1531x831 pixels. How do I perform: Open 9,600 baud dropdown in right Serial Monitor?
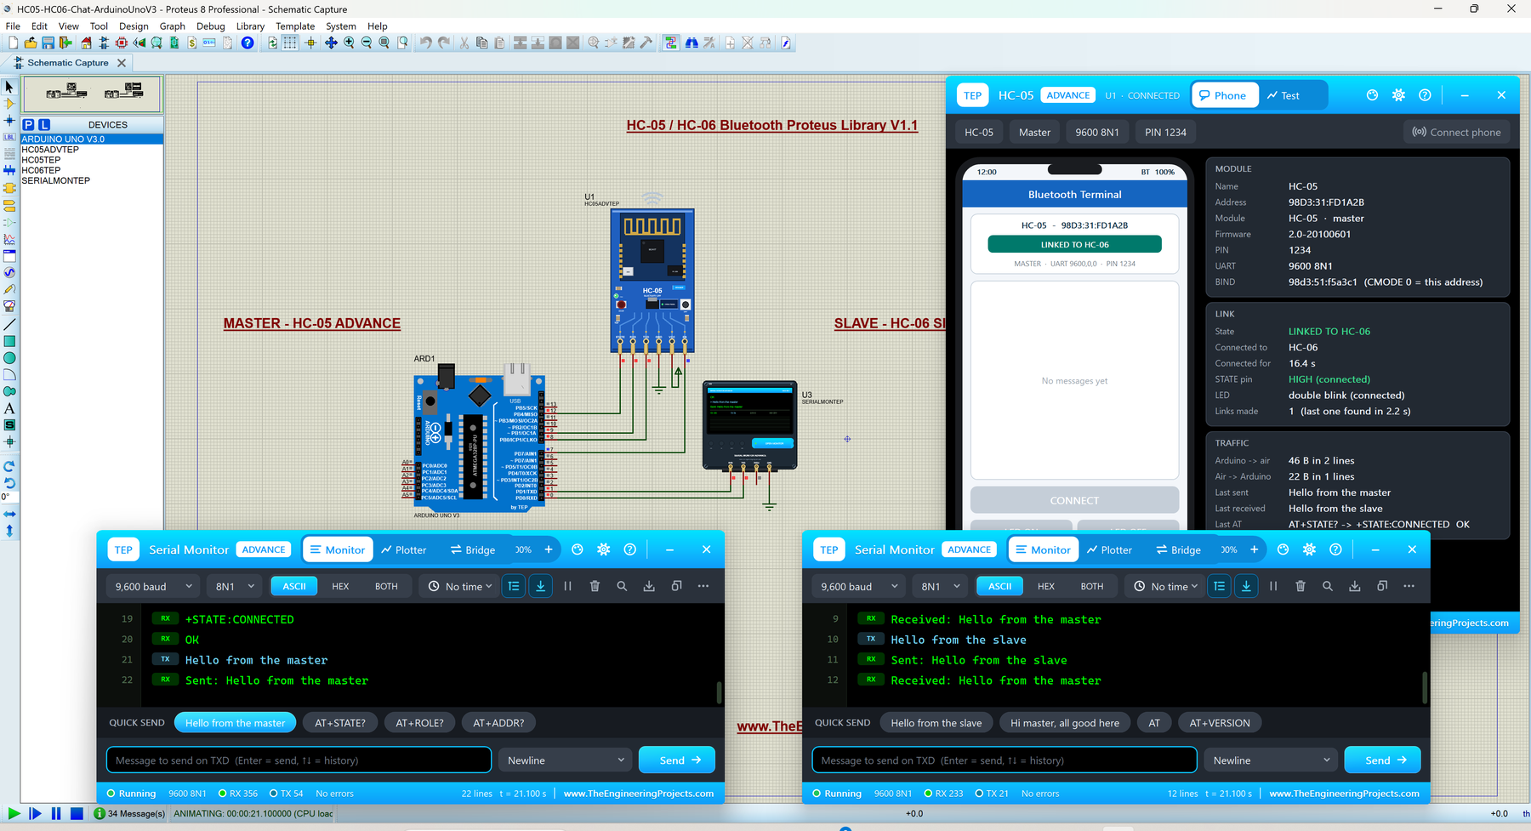click(859, 586)
